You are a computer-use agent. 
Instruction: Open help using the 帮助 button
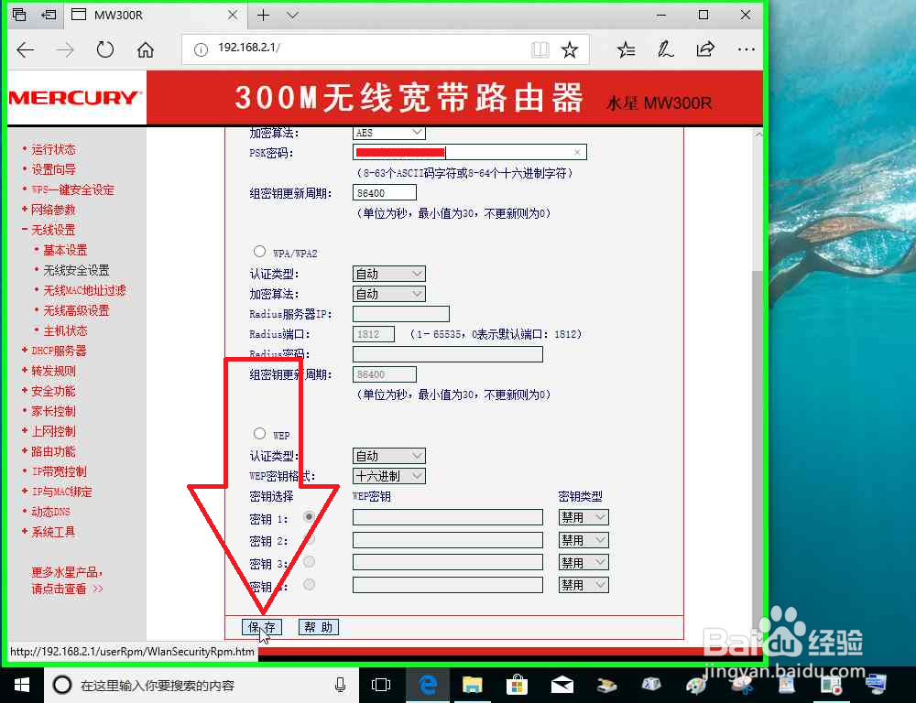(x=318, y=627)
